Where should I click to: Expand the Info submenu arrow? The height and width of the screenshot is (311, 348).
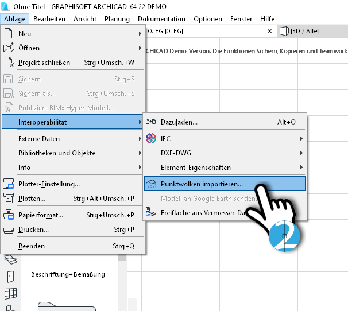pyautogui.click(x=140, y=167)
